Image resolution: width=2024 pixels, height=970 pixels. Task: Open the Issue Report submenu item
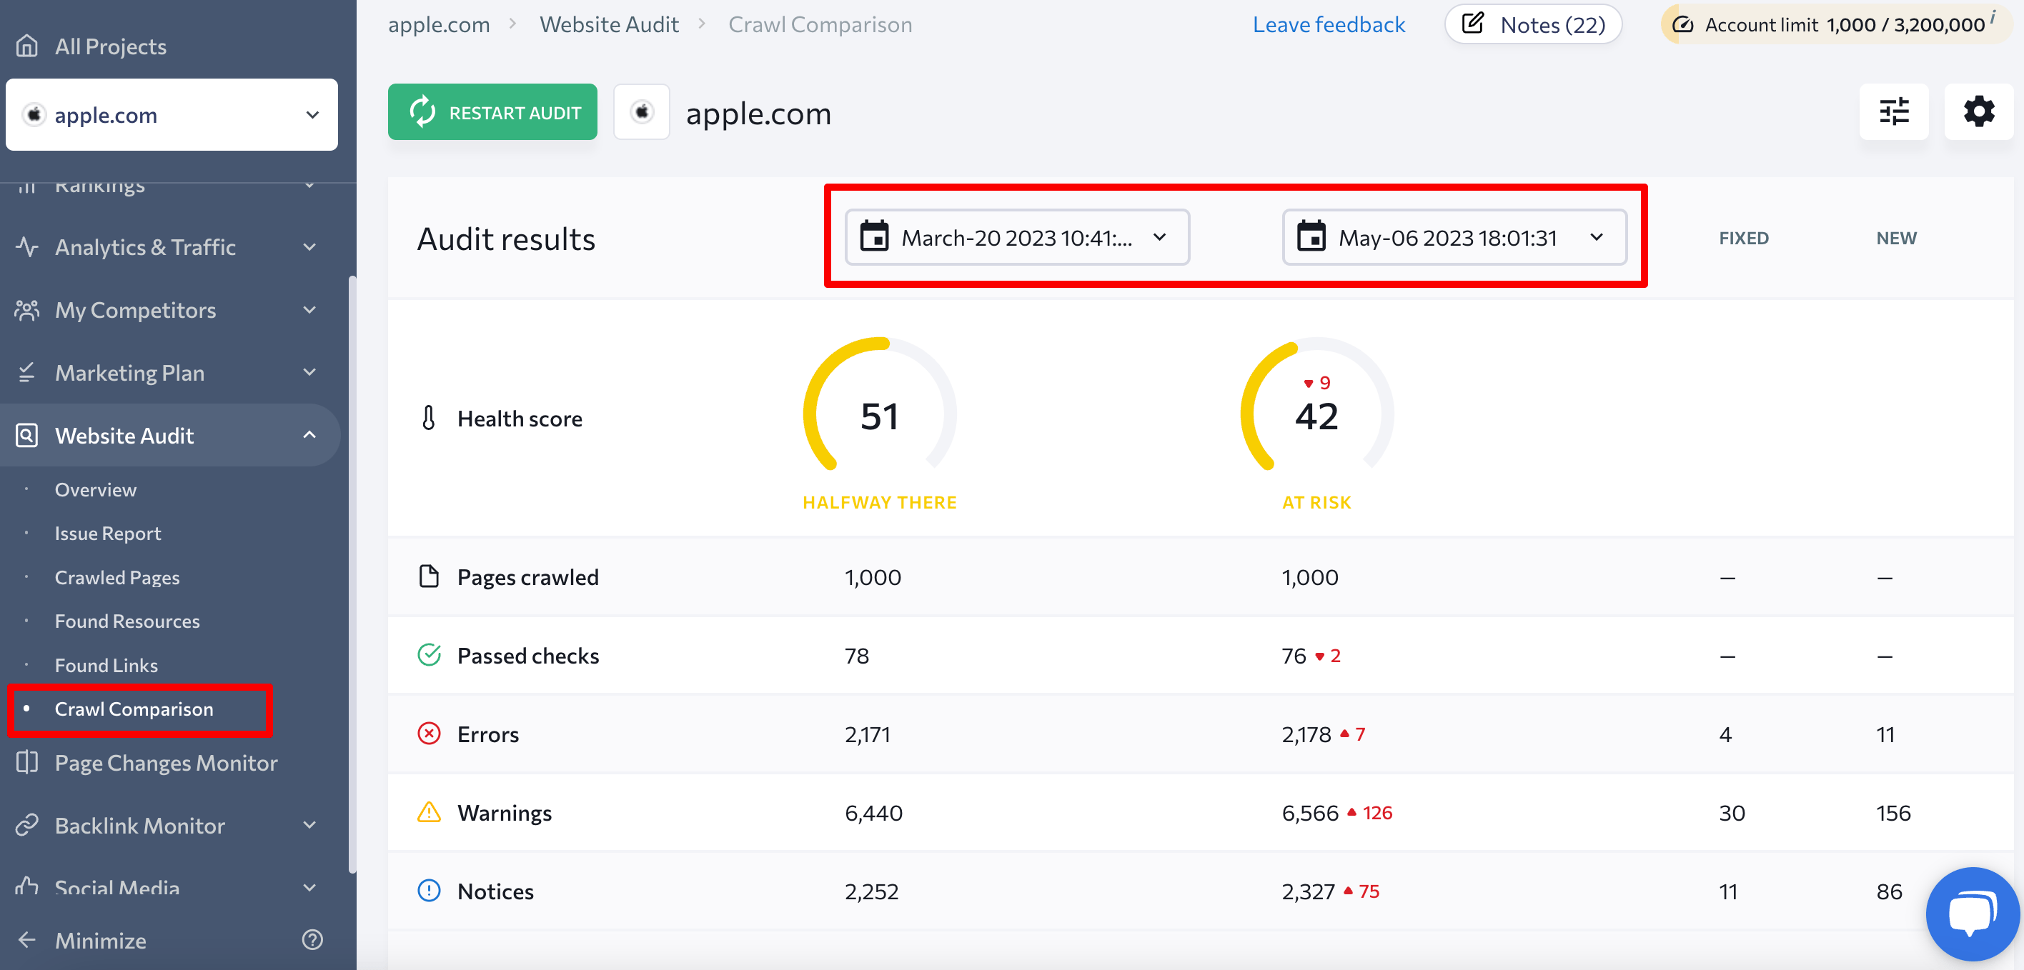pos(108,534)
